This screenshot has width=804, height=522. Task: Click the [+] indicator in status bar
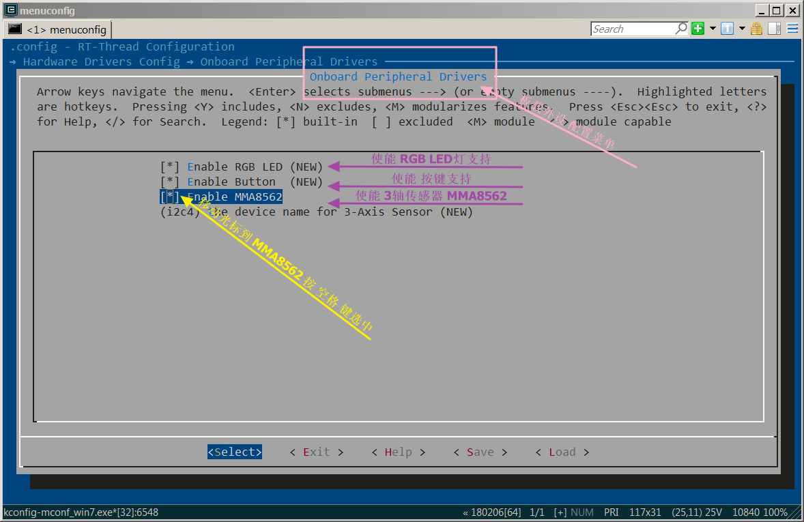[560, 512]
